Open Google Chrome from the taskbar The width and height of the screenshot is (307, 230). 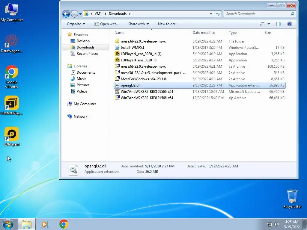tap(64, 224)
